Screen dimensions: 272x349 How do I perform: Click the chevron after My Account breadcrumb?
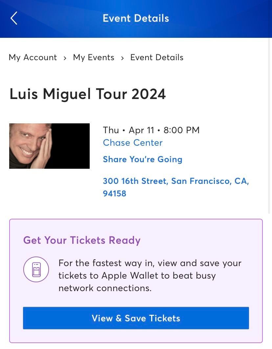coord(65,58)
